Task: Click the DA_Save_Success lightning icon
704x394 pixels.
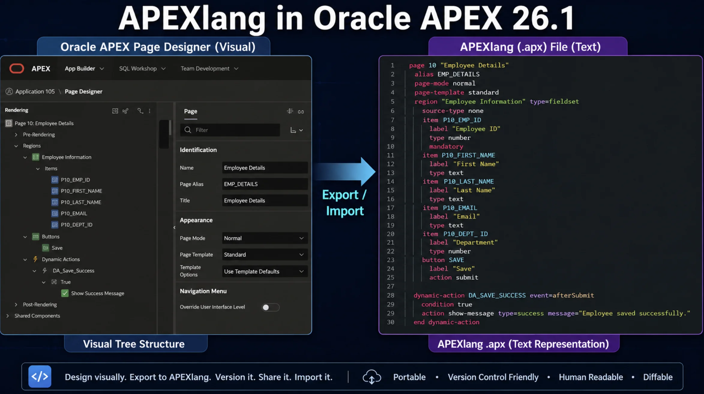Action: click(44, 270)
